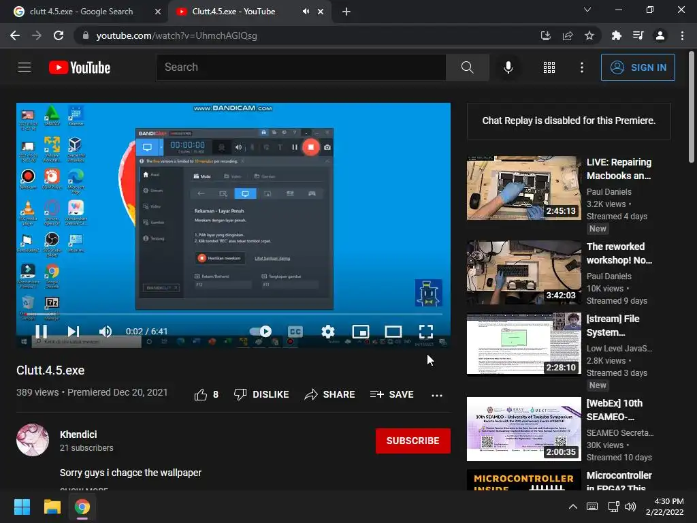Switch to Google Search tab
This screenshot has height=523, width=697.
coord(82,12)
